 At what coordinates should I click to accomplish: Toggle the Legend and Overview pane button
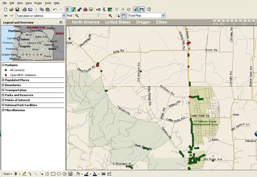point(68,10)
